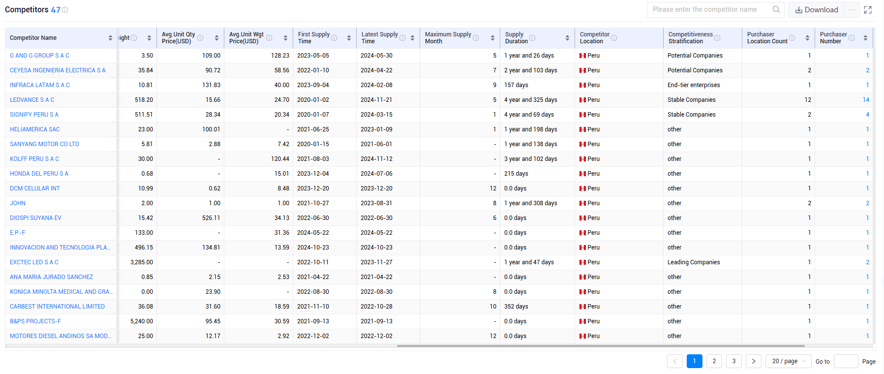
Task: Show info for Avg.Unit Wgt Price
Action: (269, 38)
